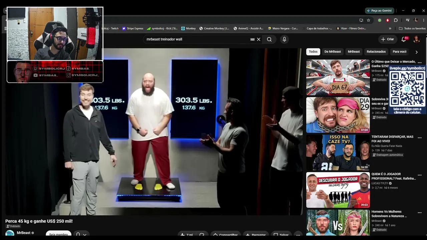The height and width of the screenshot is (240, 427).
Task: Go to the LUCAS TYLTY channel
Action: tap(380, 183)
